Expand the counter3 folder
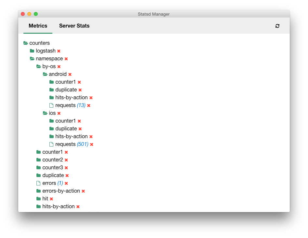Image resolution: width=308 pixels, height=238 pixels. point(38,168)
